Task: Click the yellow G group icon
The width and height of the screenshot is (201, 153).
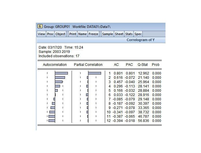Action: tap(40, 26)
